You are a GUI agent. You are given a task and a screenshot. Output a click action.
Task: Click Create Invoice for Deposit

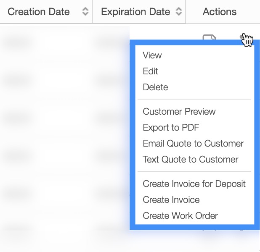(194, 184)
